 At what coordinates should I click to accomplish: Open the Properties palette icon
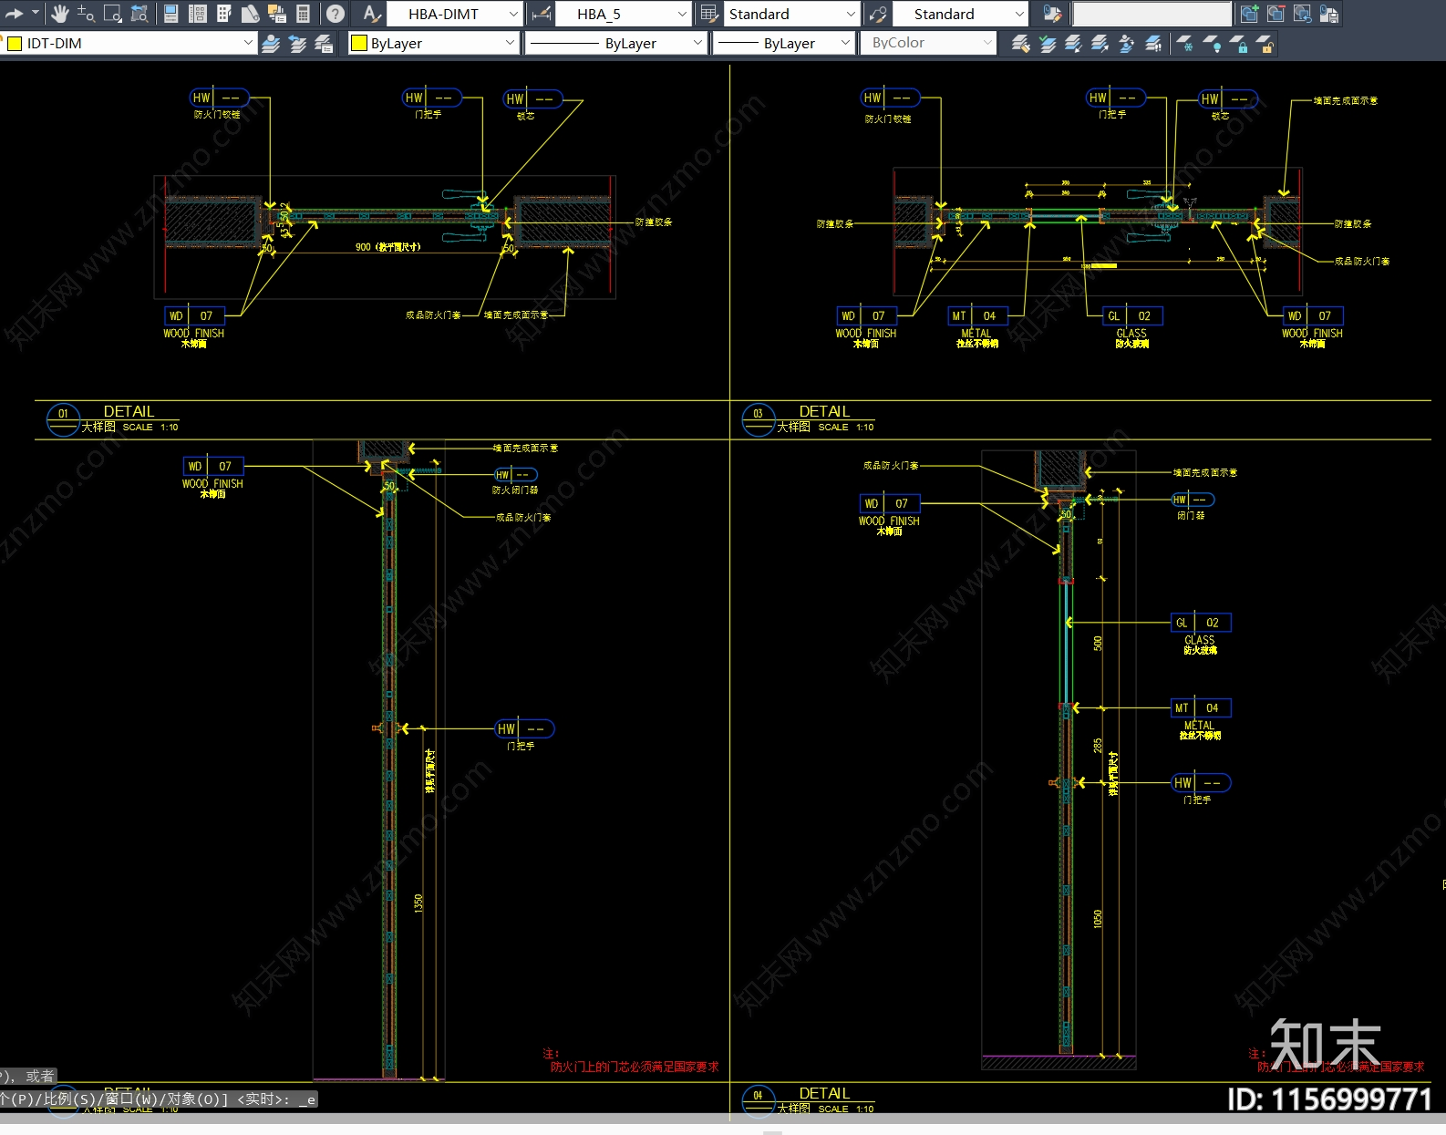[170, 14]
